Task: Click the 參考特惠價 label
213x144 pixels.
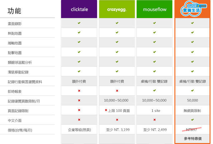Action: [x=193, y=139]
